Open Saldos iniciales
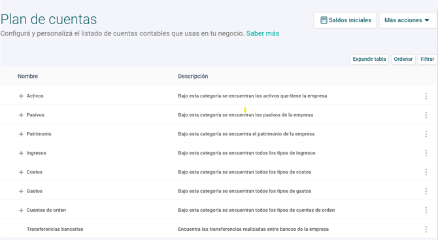 [345, 20]
